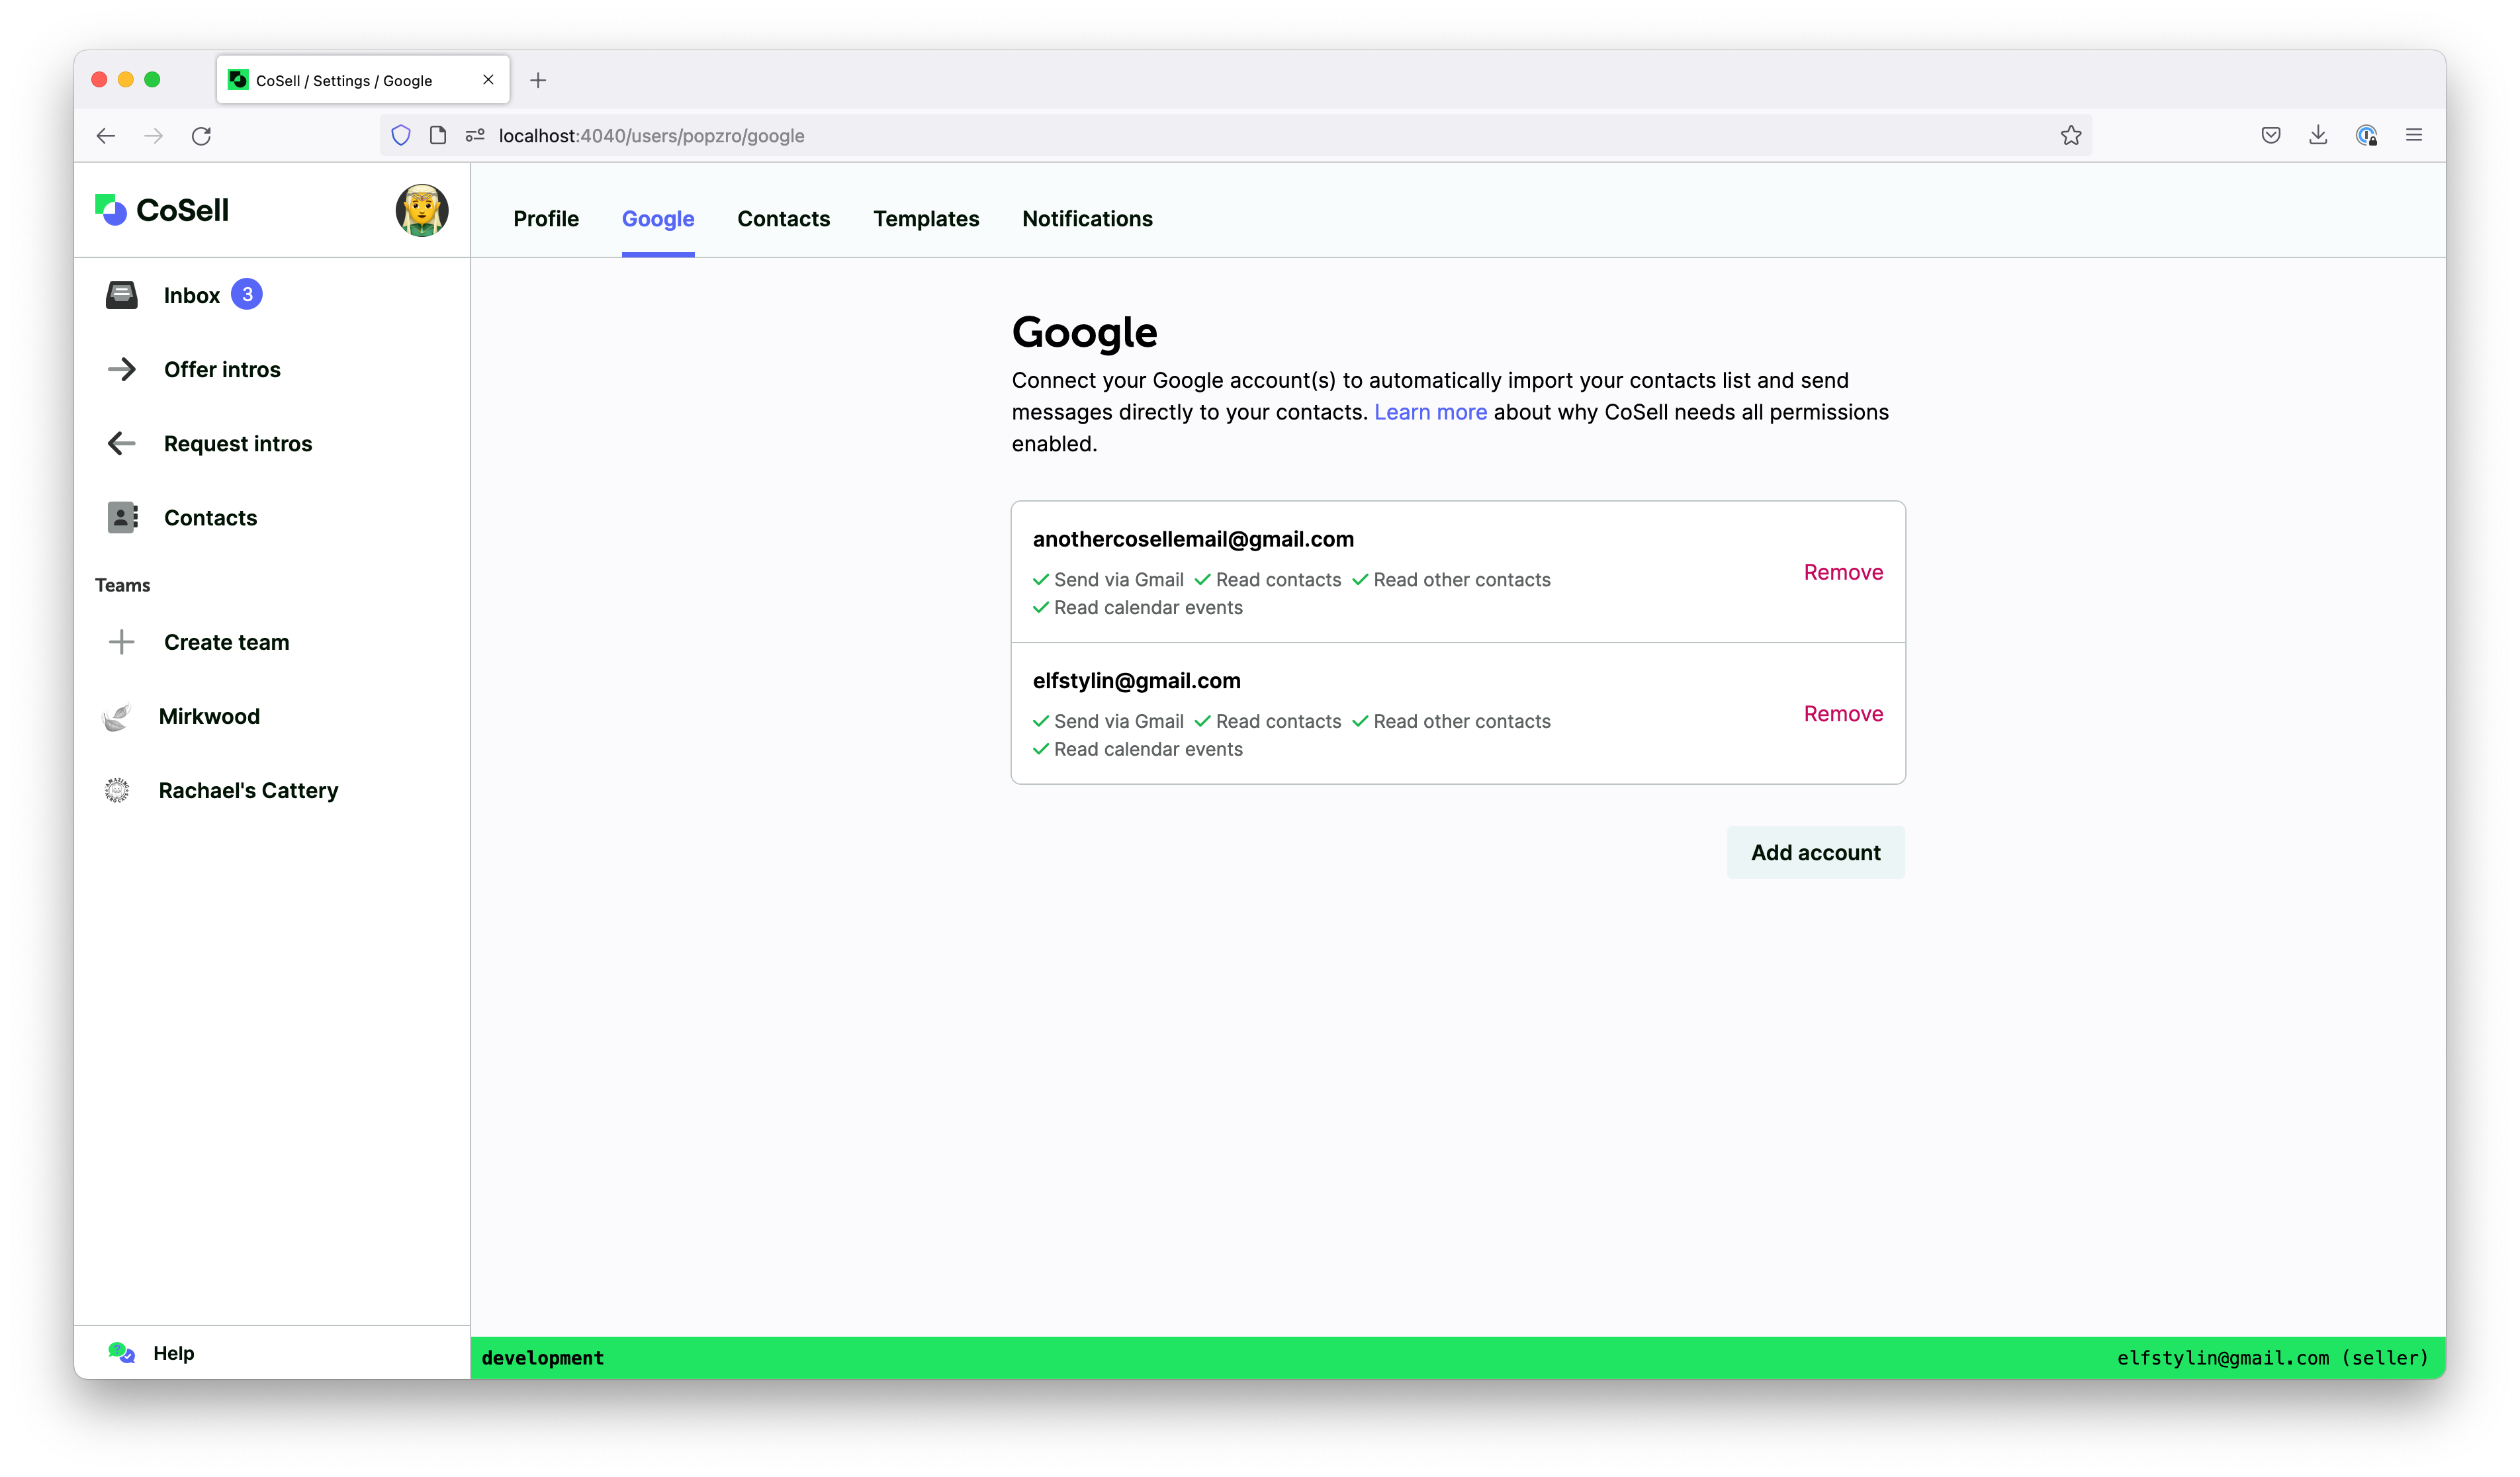
Task: Click the Teams section heading
Action: [x=123, y=586]
